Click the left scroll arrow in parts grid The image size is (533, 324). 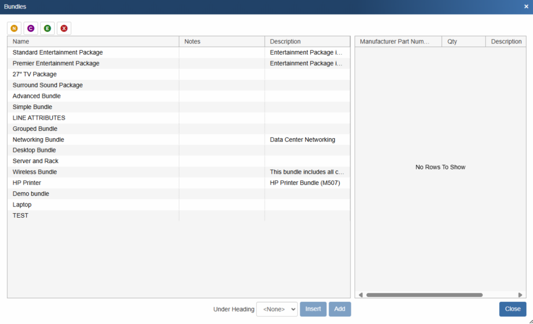(361, 295)
